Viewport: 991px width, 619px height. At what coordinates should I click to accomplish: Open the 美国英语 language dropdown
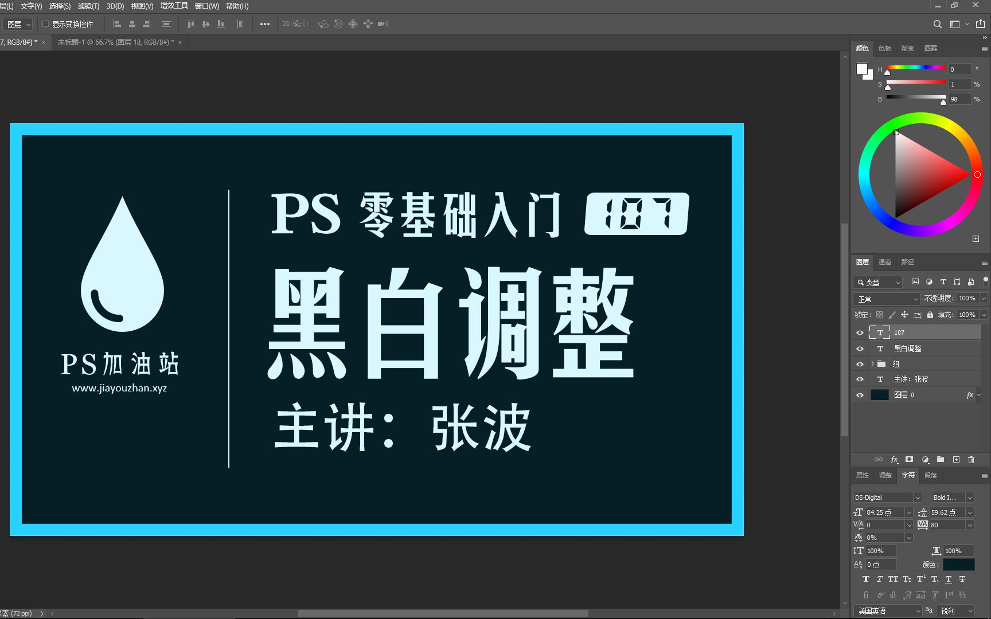888,611
